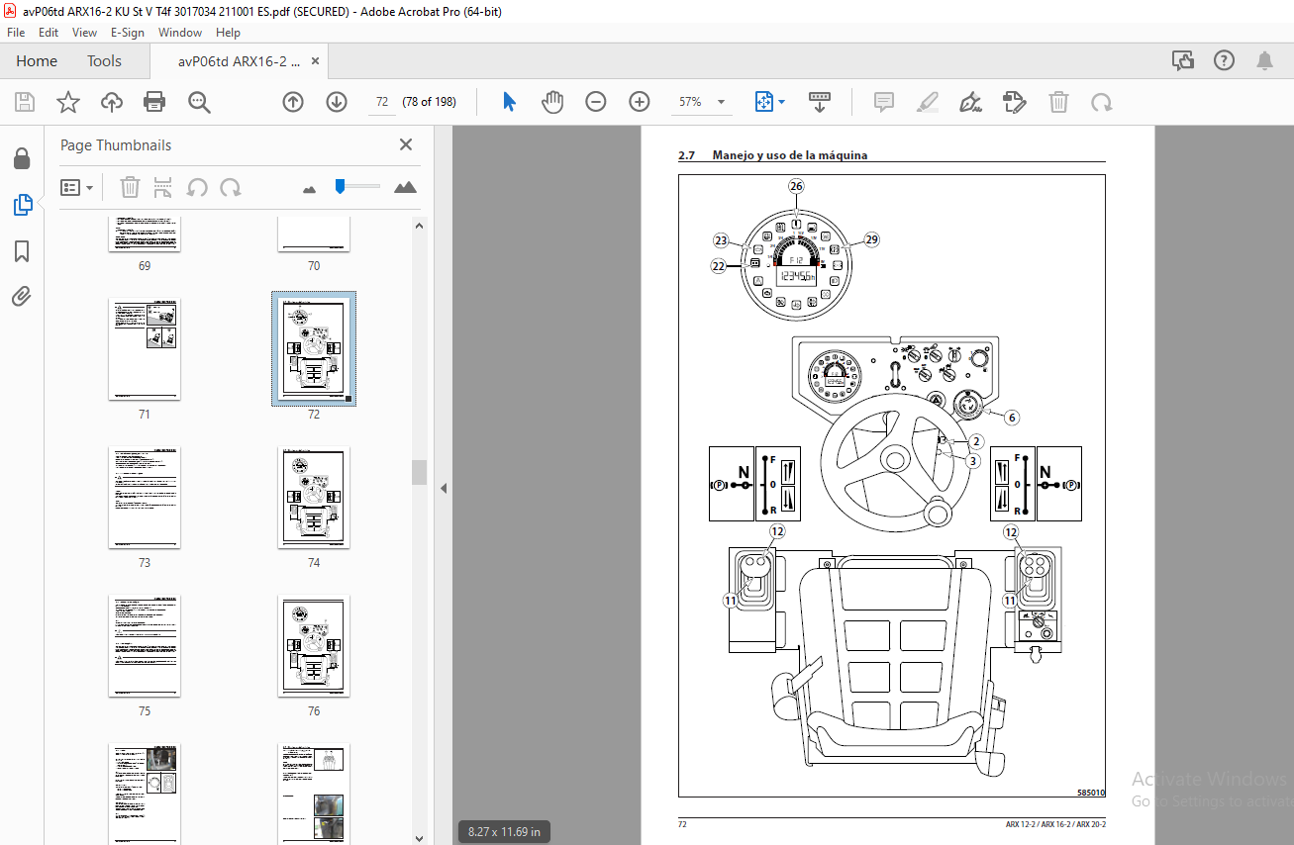Open the sign document pen tool
The width and height of the screenshot is (1294, 845).
tap(971, 102)
